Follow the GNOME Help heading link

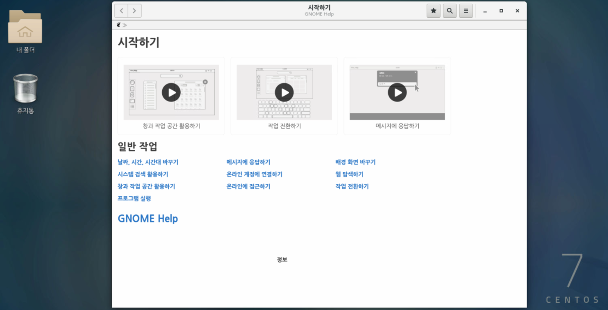[148, 218]
